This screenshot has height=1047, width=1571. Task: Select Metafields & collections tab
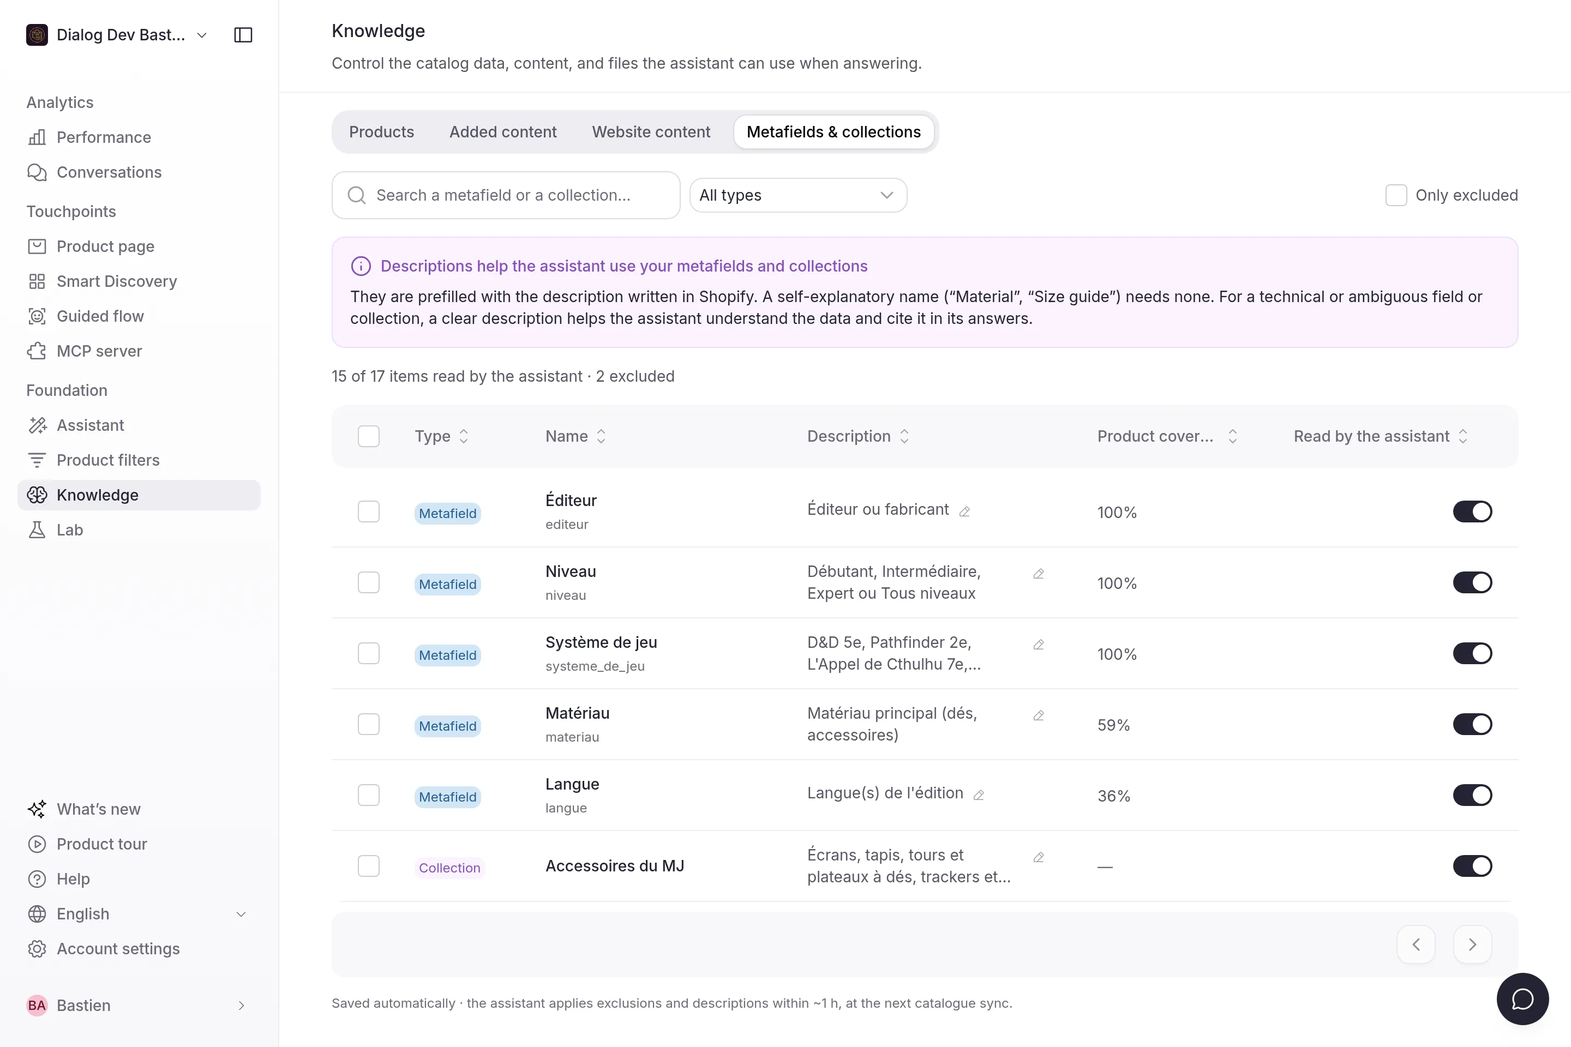tap(834, 131)
